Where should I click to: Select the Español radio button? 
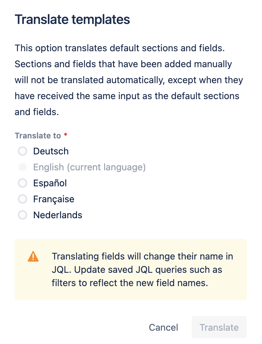click(23, 183)
